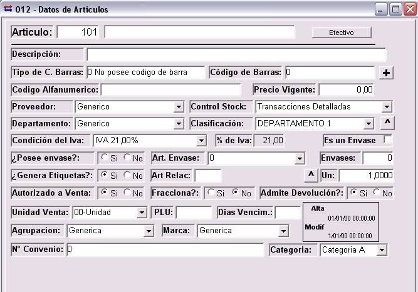The width and height of the screenshot is (418, 292).
Task: Click the plus button beside Código de Barras
Action: tap(387, 73)
